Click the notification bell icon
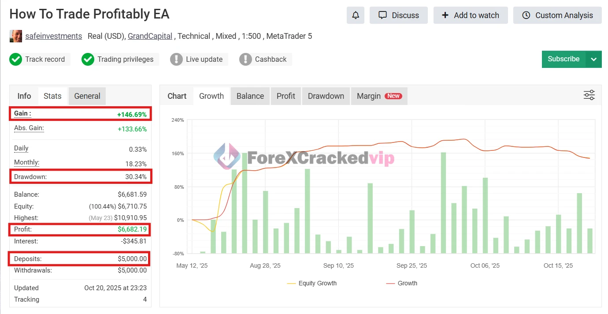Image resolution: width=608 pixels, height=314 pixels. pyautogui.click(x=356, y=15)
